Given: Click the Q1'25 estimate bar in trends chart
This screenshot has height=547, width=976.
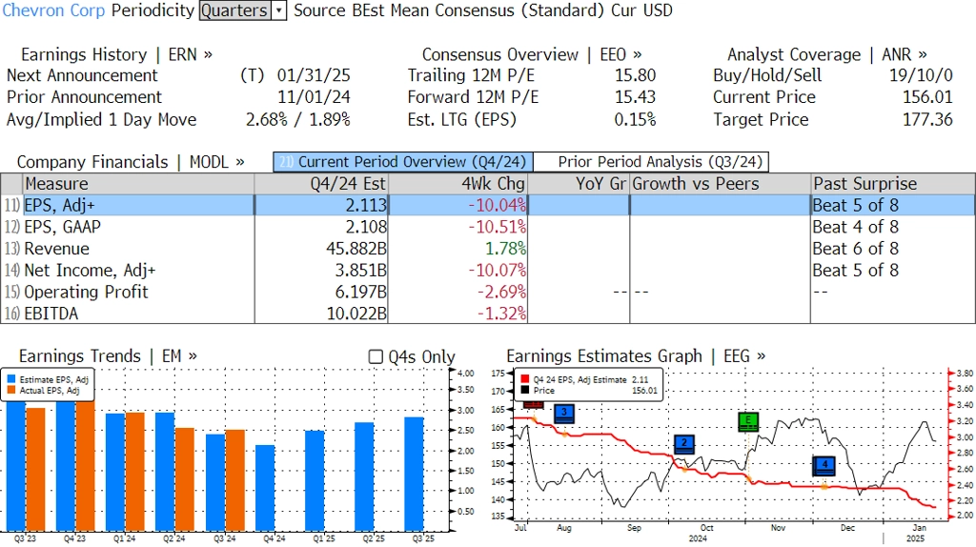Looking at the screenshot, I should point(315,480).
